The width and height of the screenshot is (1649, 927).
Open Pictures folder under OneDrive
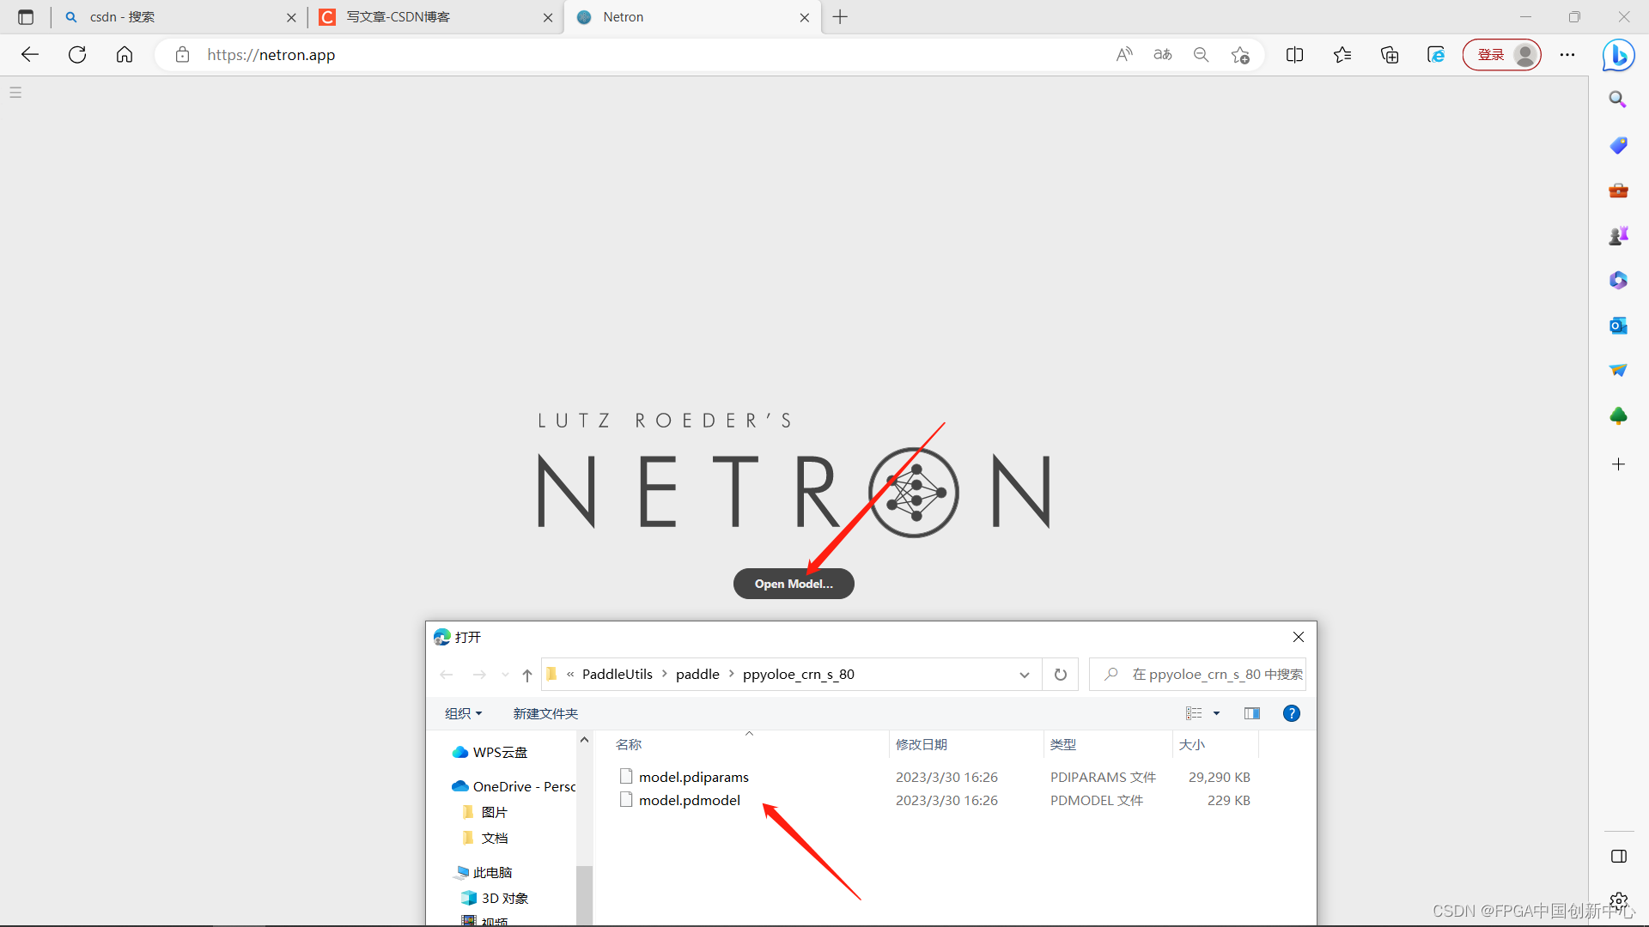[x=485, y=812]
